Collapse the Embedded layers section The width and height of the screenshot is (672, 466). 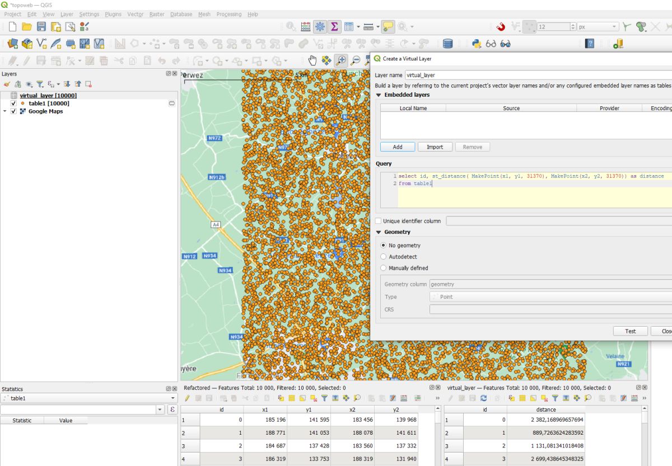click(378, 95)
